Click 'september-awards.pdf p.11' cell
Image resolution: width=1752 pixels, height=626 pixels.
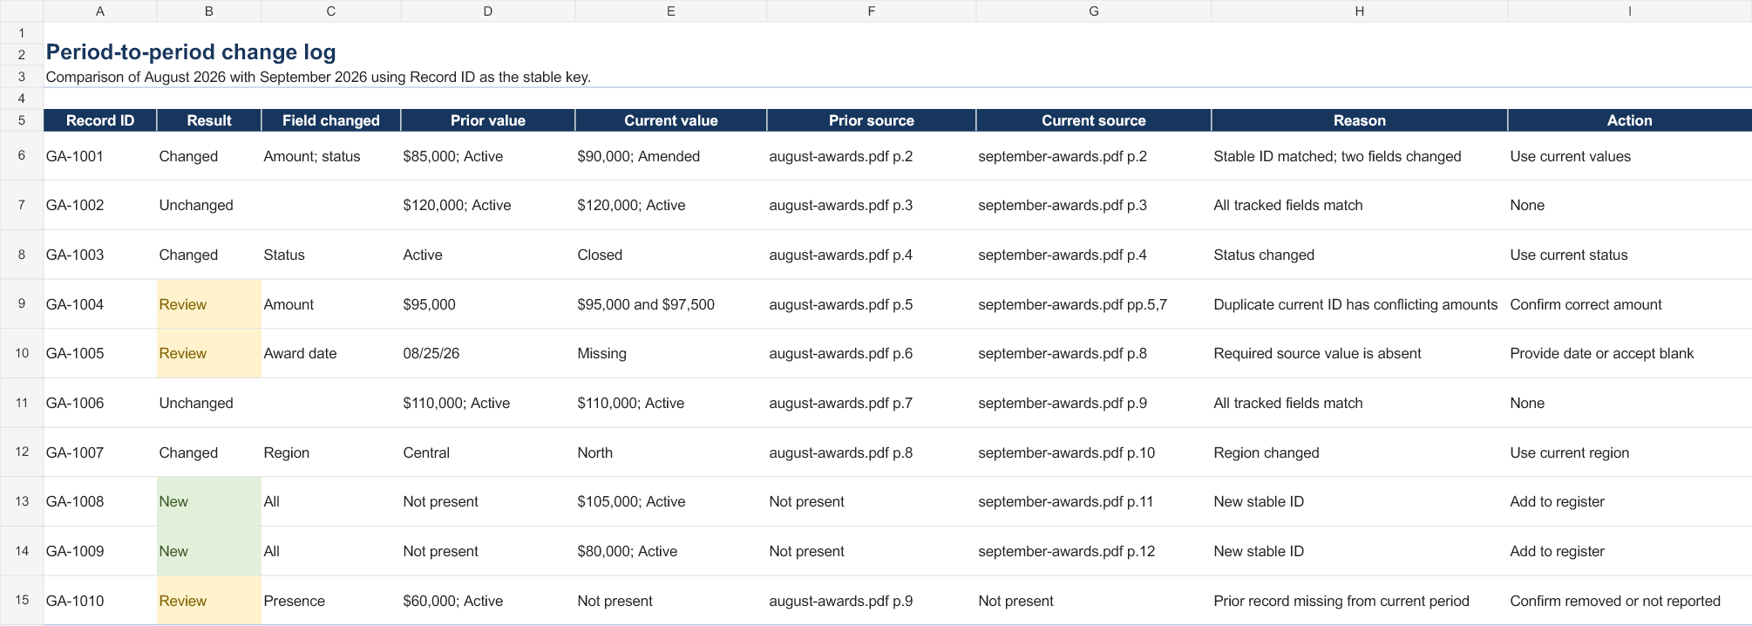(x=1094, y=501)
